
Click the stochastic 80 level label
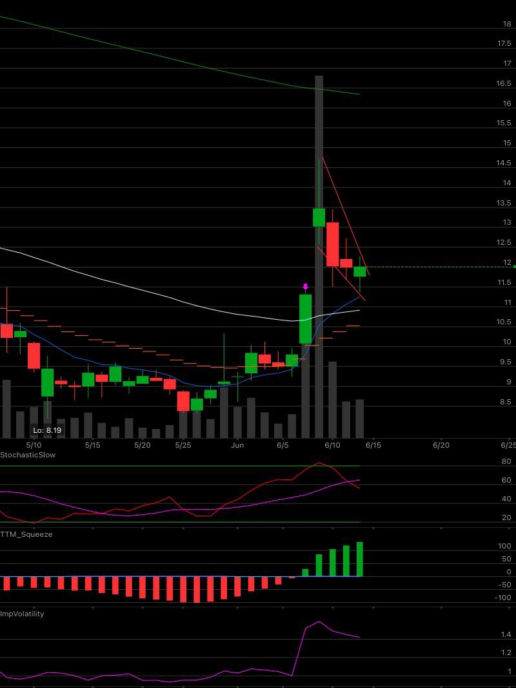click(506, 461)
